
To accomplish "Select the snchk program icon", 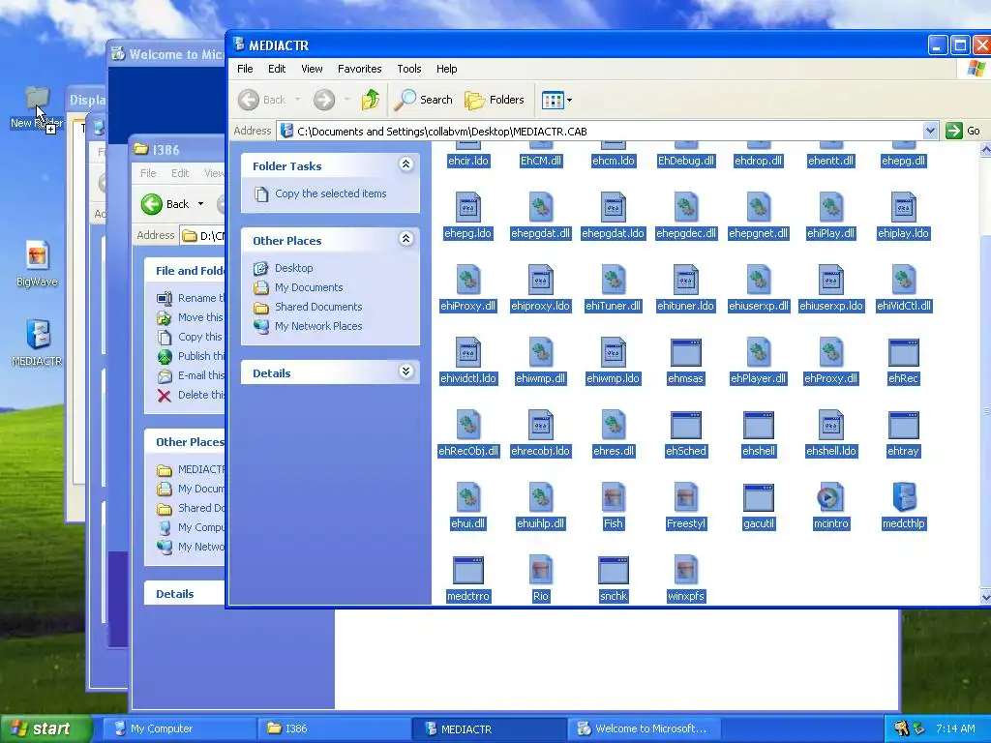I will click(613, 570).
